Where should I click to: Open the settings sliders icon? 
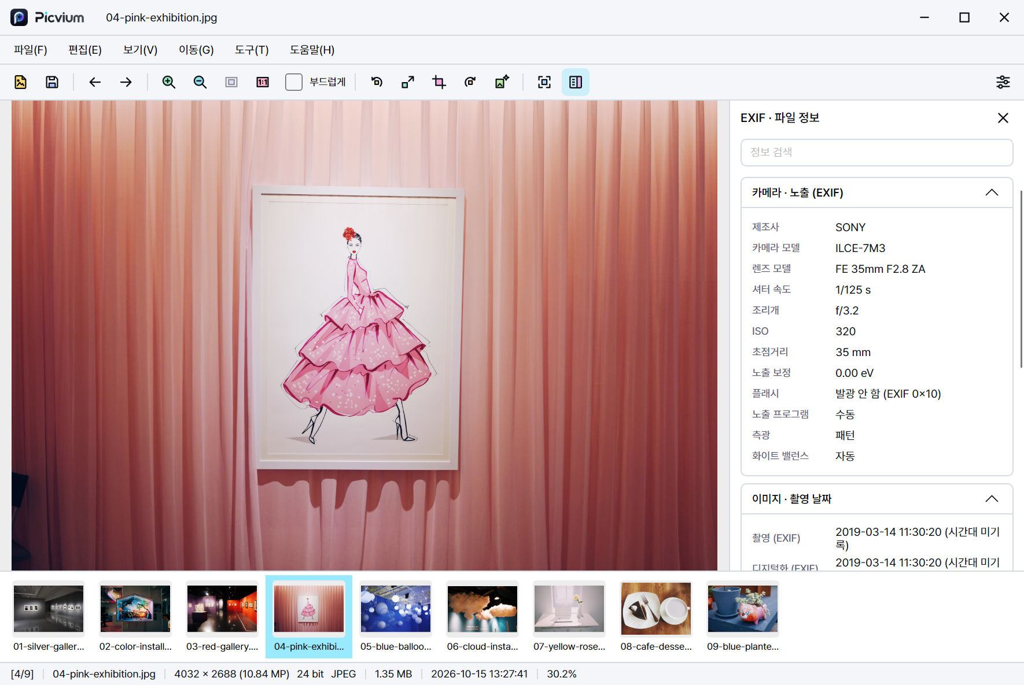coord(1003,82)
